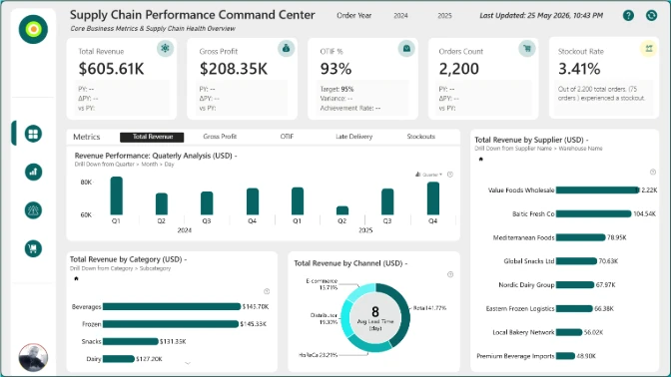The width and height of the screenshot is (671, 377).
Task: Switch to the Late Delivery metric tab
Action: pos(353,137)
